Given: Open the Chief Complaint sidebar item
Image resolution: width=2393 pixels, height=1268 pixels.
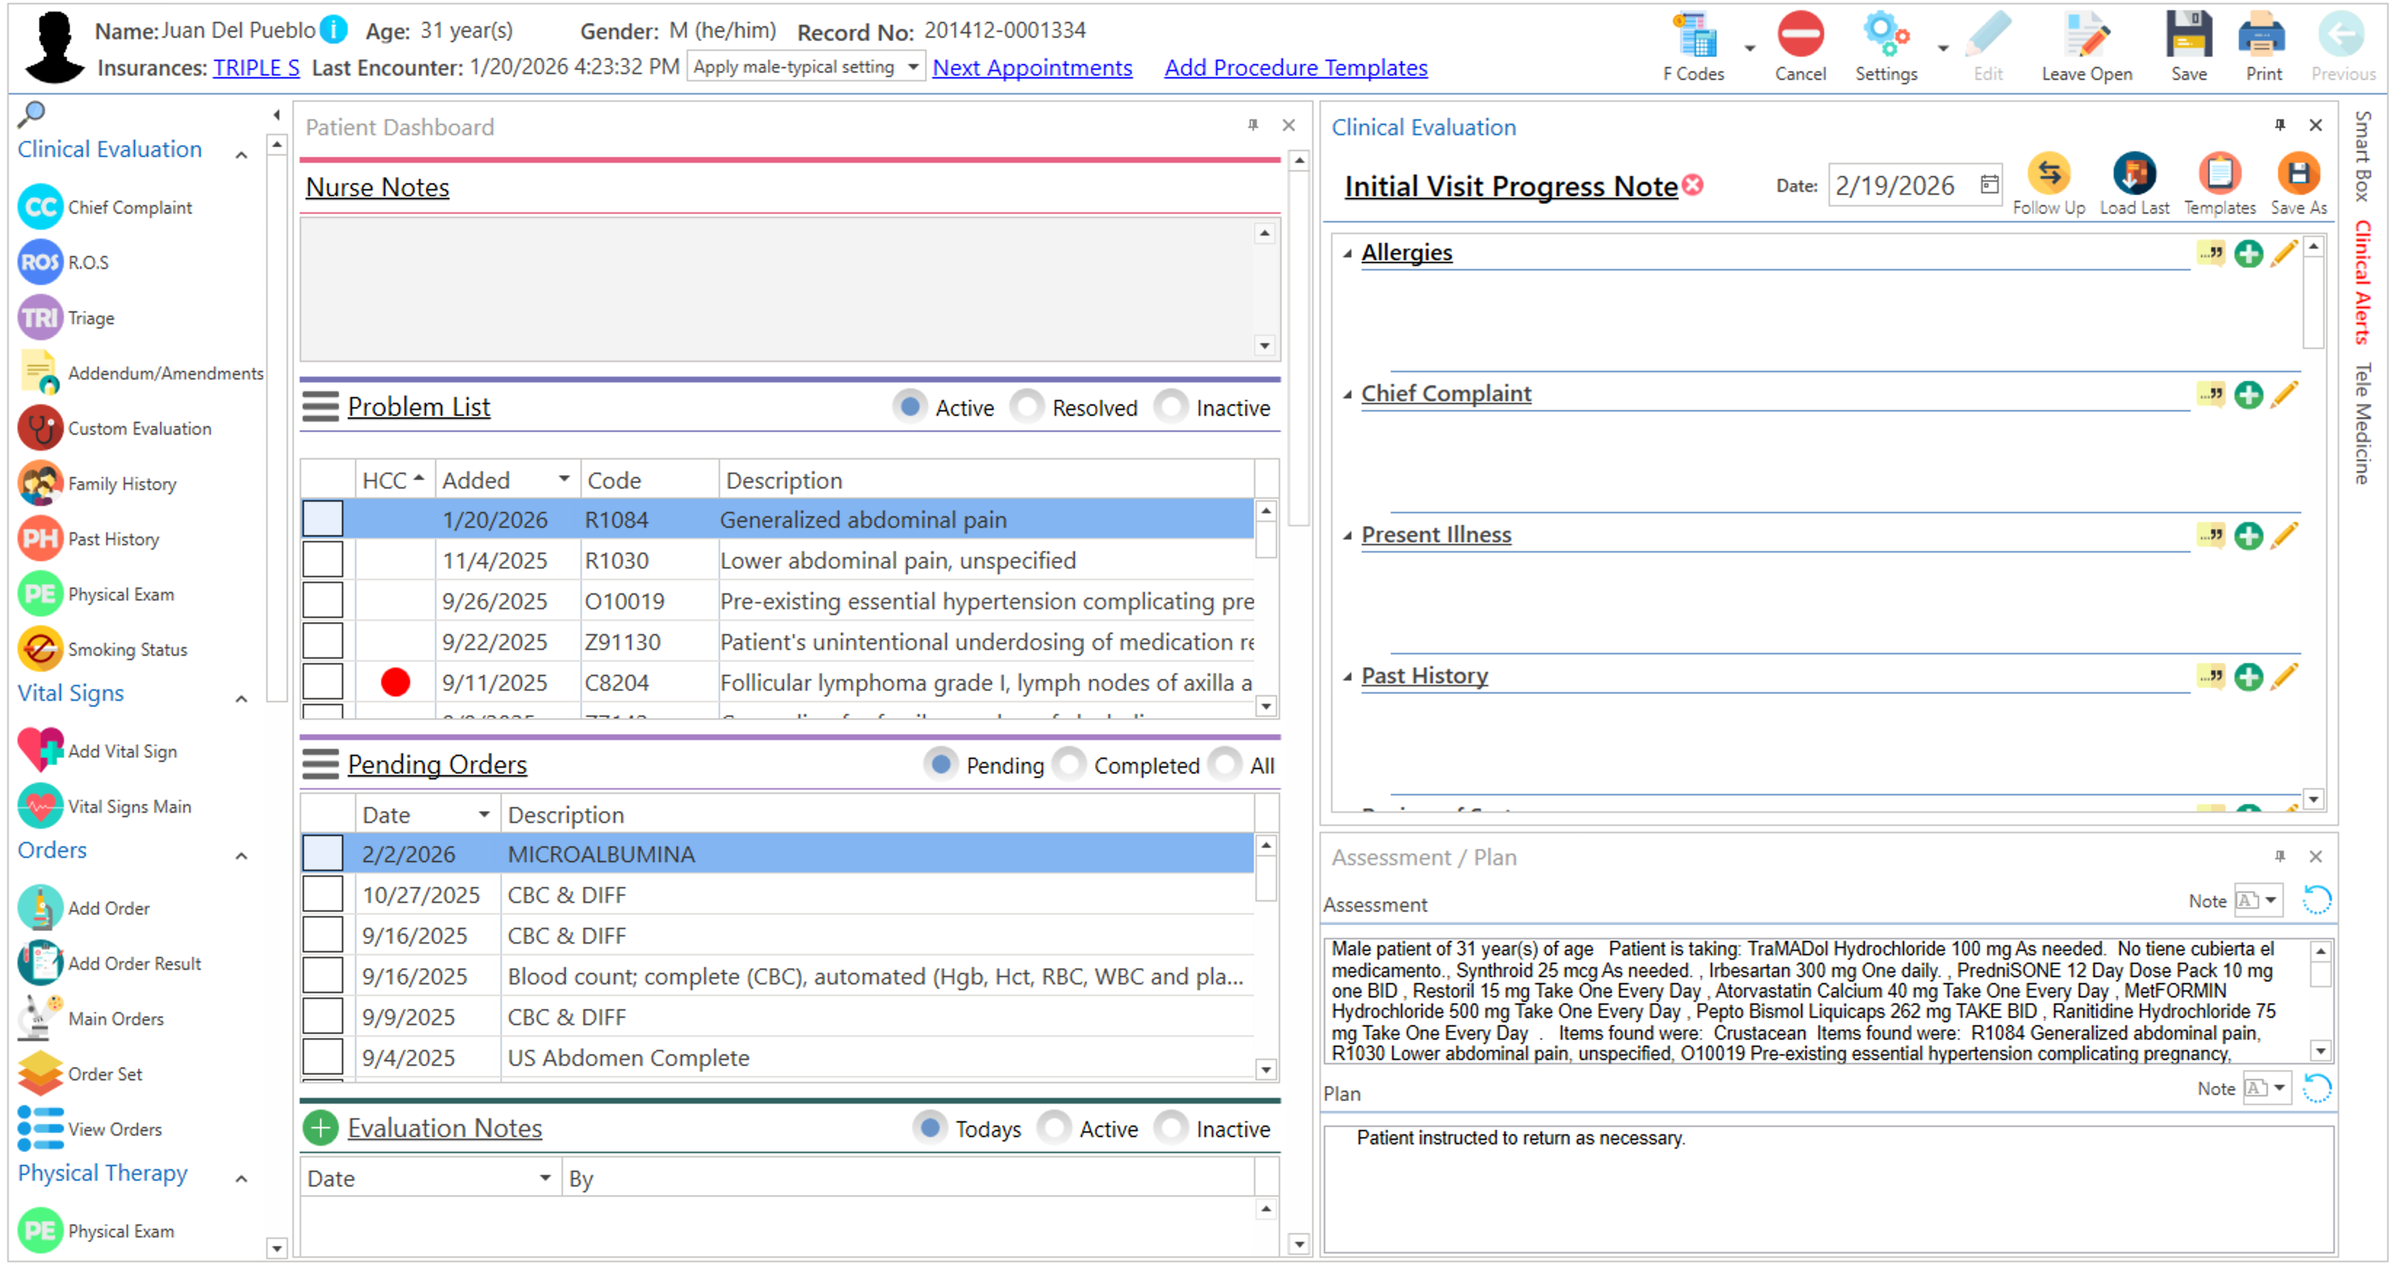Looking at the screenshot, I should pyautogui.click(x=129, y=207).
